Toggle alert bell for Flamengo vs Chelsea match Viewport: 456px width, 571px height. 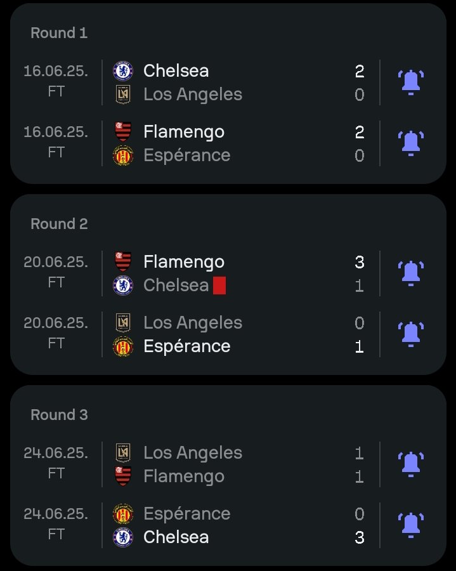[x=411, y=273]
